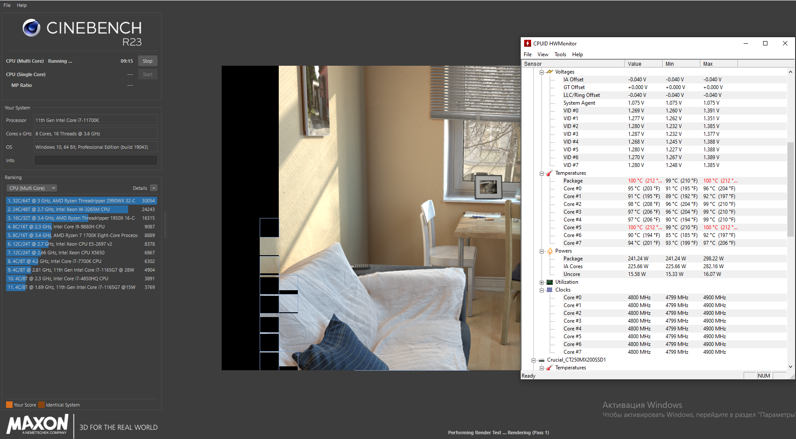The width and height of the screenshot is (796, 439).
Task: Click the brown Identical System swatch
Action: point(41,405)
